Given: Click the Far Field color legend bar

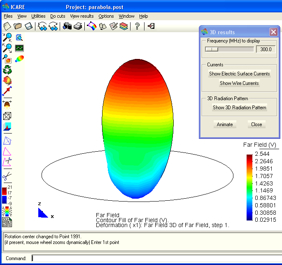Looking at the screenshot, I should tap(249, 187).
